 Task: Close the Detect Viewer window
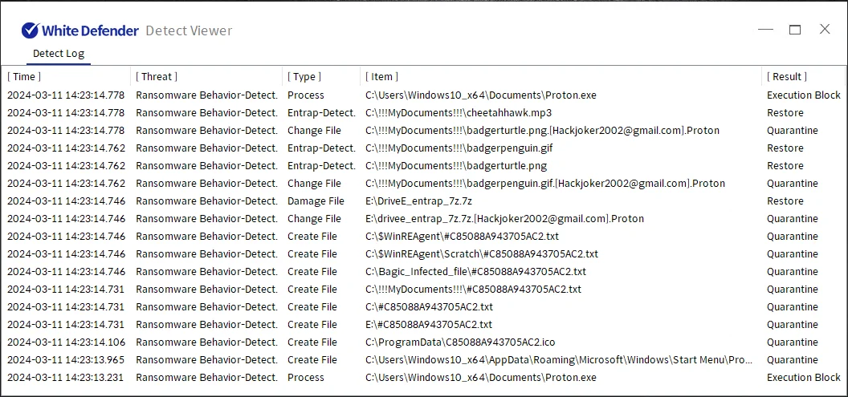point(825,30)
